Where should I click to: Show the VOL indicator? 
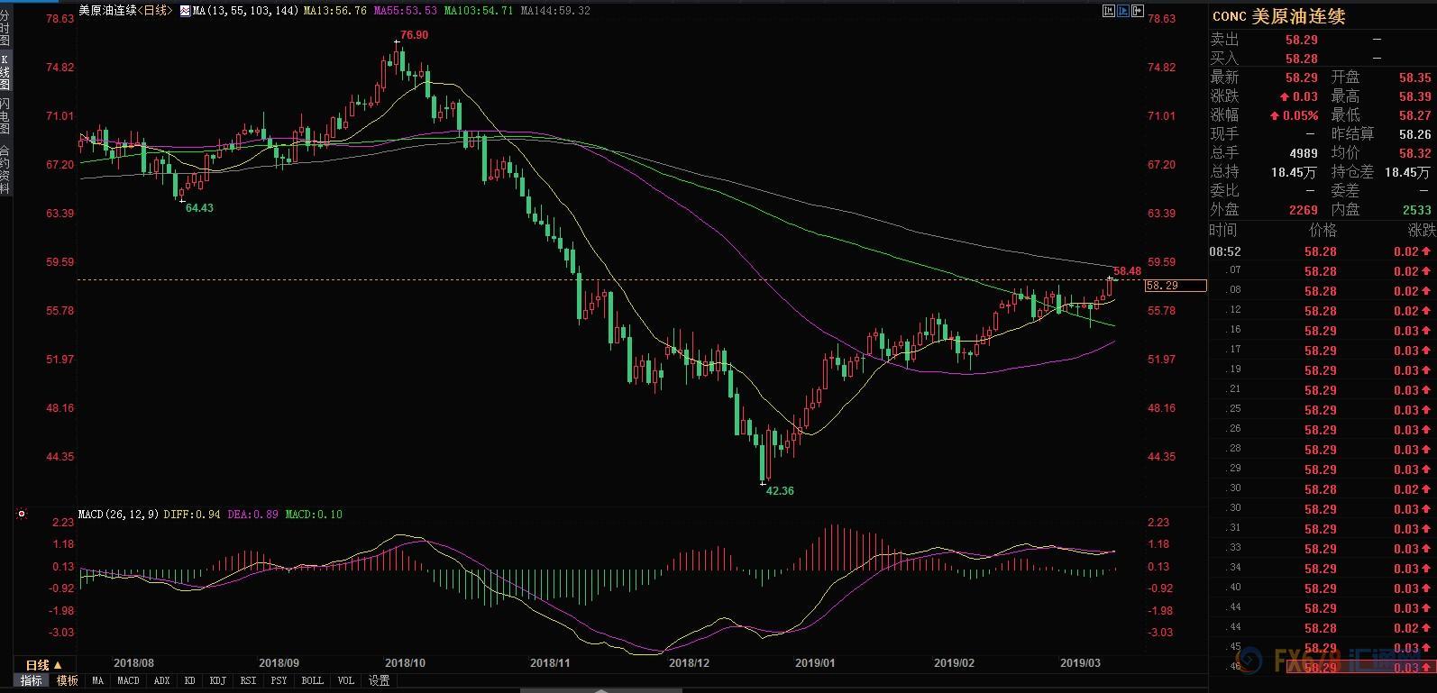pos(346,680)
